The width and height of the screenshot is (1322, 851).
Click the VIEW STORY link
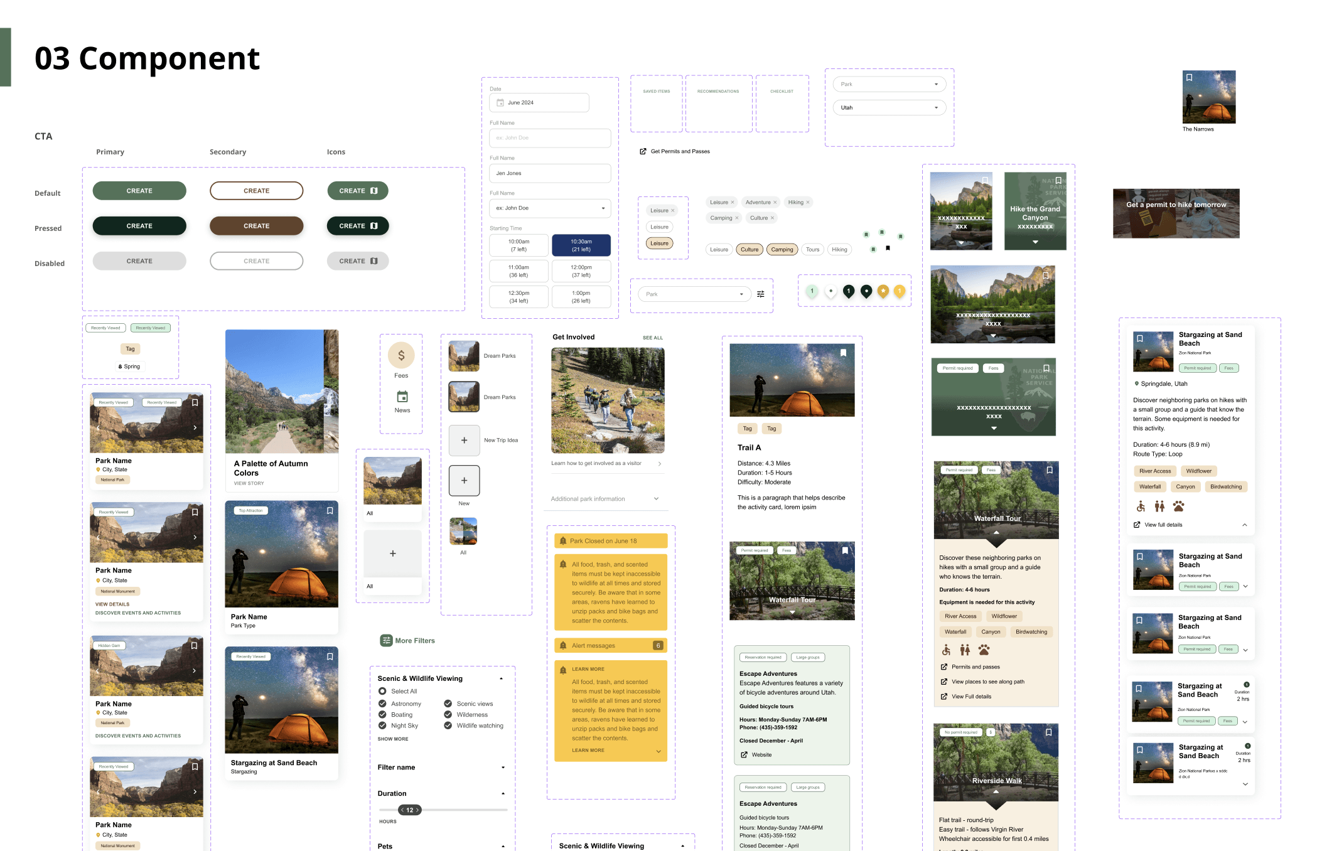(249, 483)
